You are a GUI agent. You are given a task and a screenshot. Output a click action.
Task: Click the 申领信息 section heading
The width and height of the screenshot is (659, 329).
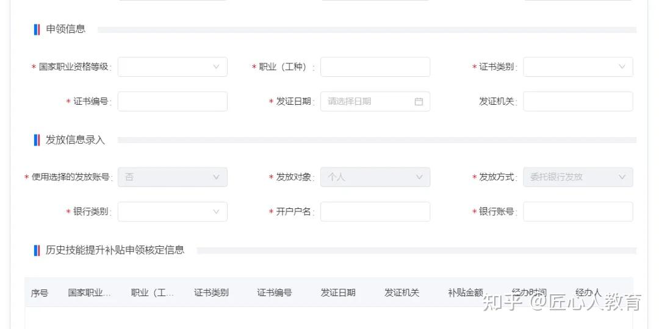(x=65, y=29)
